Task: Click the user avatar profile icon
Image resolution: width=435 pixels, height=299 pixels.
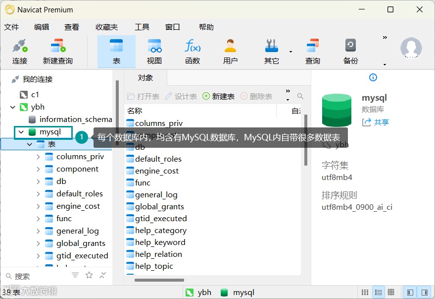Action: click(x=411, y=48)
